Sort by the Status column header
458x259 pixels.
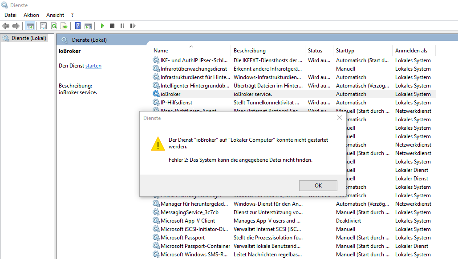pos(319,51)
